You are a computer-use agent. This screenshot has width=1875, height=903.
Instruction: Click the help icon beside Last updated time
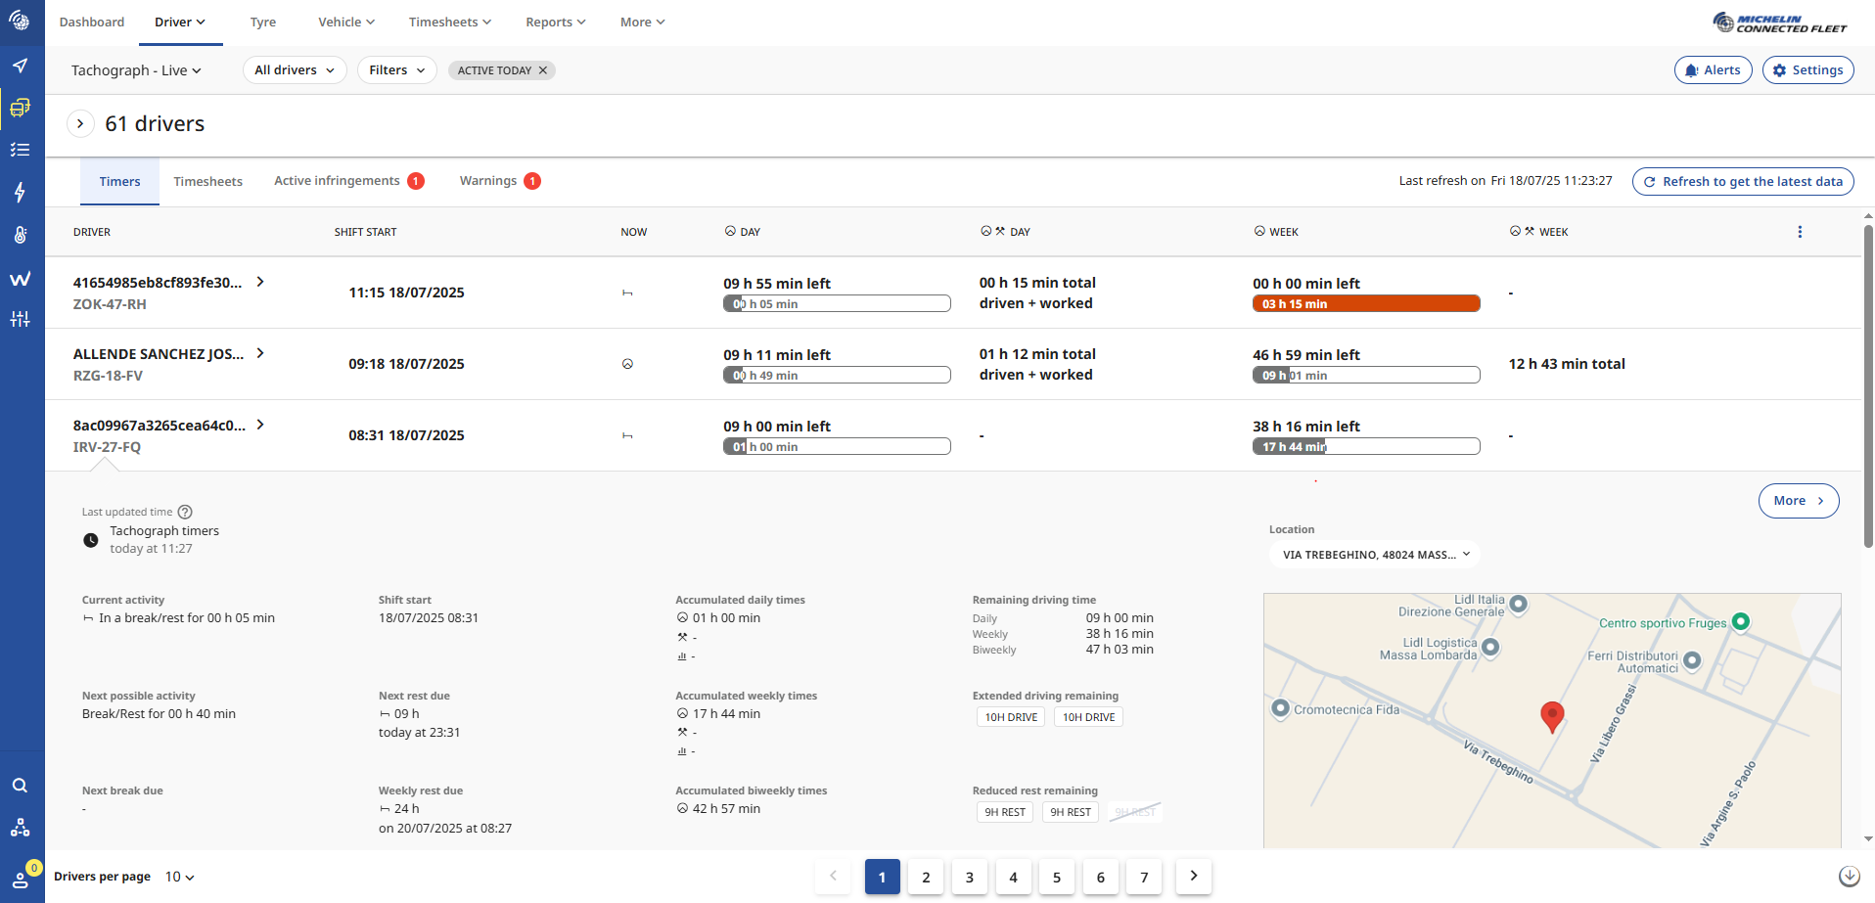tap(185, 512)
